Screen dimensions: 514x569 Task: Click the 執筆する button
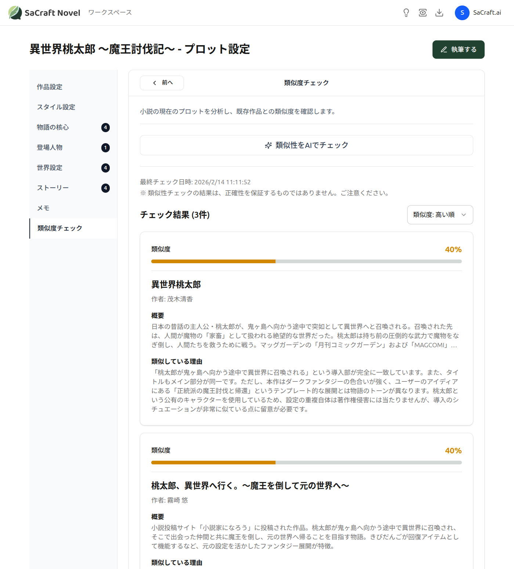[458, 50]
